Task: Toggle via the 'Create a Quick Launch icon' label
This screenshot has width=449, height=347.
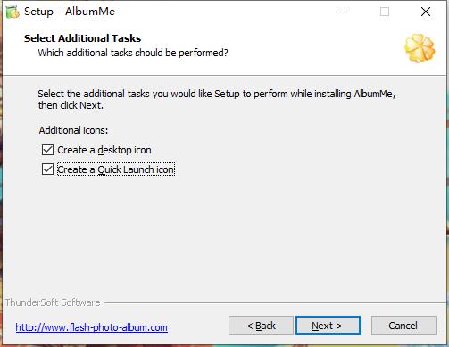Action: pos(116,169)
